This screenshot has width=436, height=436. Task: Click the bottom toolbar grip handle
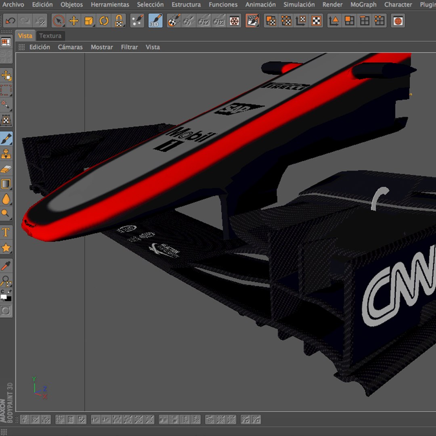(x=17, y=419)
